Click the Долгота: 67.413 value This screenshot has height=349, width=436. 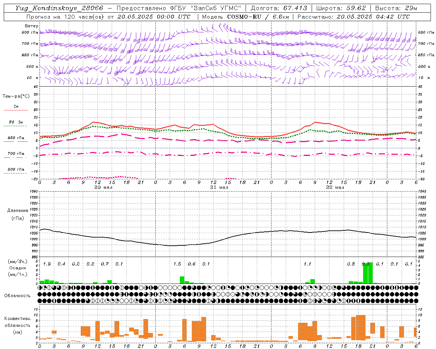point(279,8)
